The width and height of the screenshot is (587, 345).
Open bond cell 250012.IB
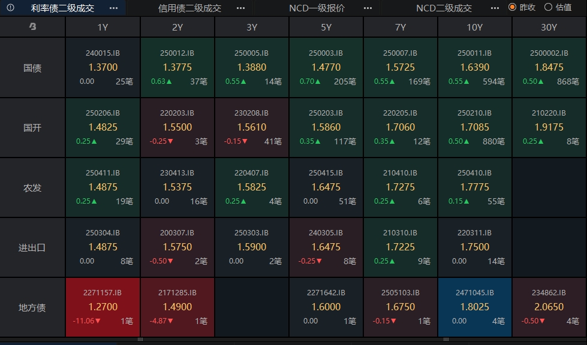click(x=177, y=68)
